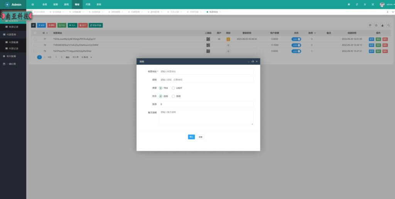
Task: Click the round dot icon in top-right header
Action: (x=349, y=5)
